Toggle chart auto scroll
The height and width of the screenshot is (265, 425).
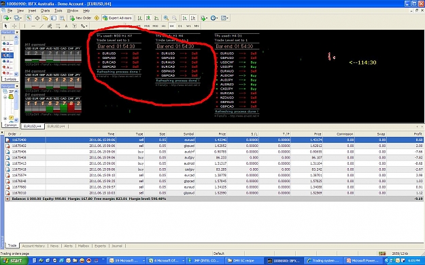pyautogui.click(x=185, y=18)
